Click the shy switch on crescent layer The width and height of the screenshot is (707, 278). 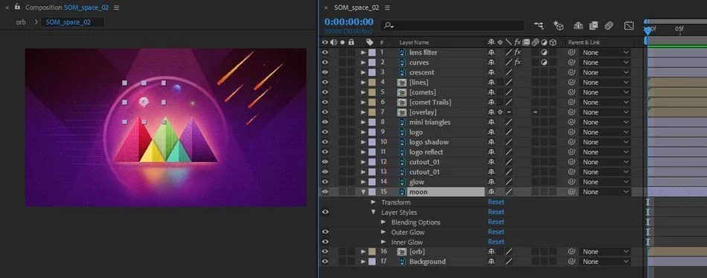pos(491,72)
